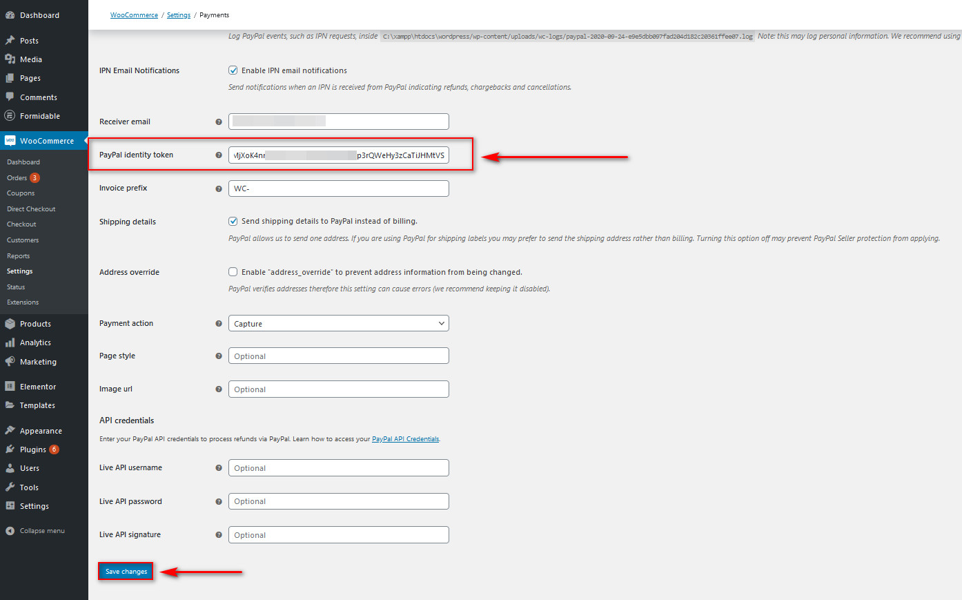
Task: Click the Posts pushpin icon
Action: (10, 41)
